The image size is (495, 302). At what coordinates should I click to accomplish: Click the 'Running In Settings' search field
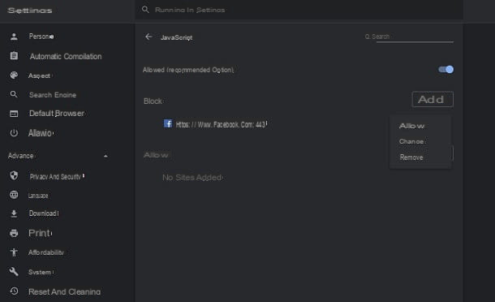(299, 10)
